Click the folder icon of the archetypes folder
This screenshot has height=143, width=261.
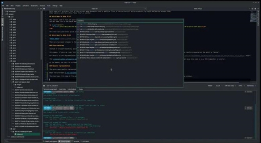tap(7, 12)
